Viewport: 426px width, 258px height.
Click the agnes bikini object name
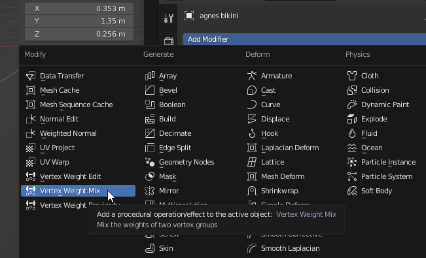tap(219, 16)
